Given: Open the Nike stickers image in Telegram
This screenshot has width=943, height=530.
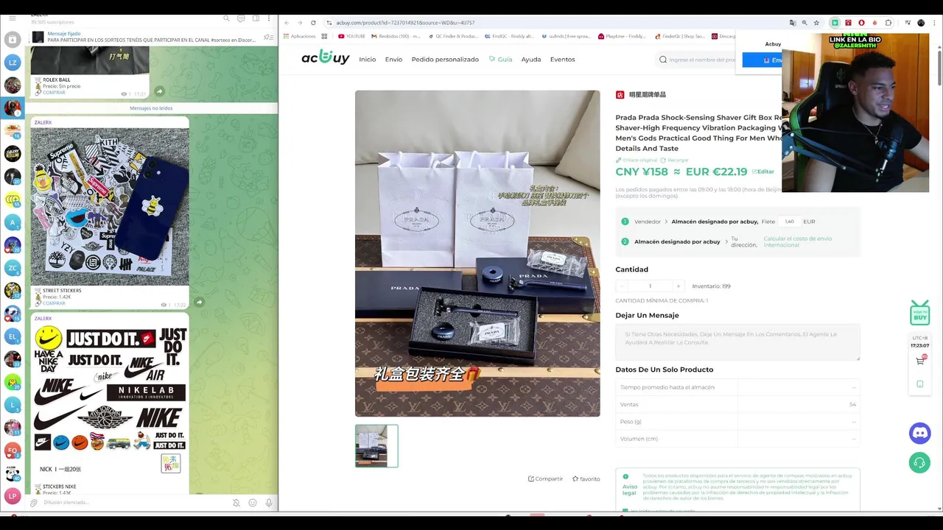Looking at the screenshot, I should 110,401.
